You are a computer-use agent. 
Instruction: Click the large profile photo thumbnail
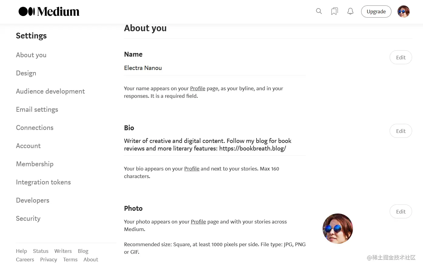click(x=338, y=229)
